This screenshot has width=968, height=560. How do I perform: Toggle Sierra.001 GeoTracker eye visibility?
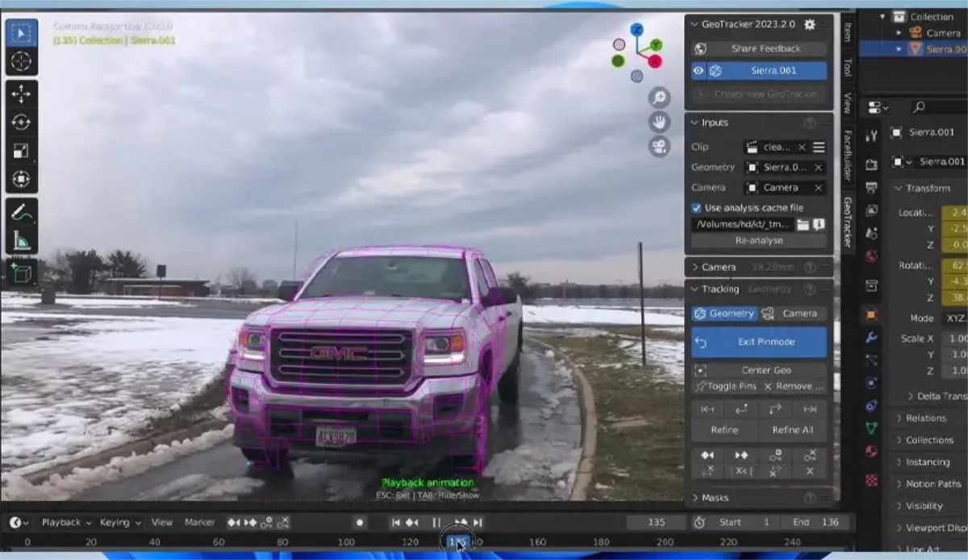click(699, 71)
